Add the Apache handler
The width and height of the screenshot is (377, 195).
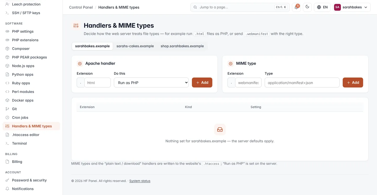point(202,82)
